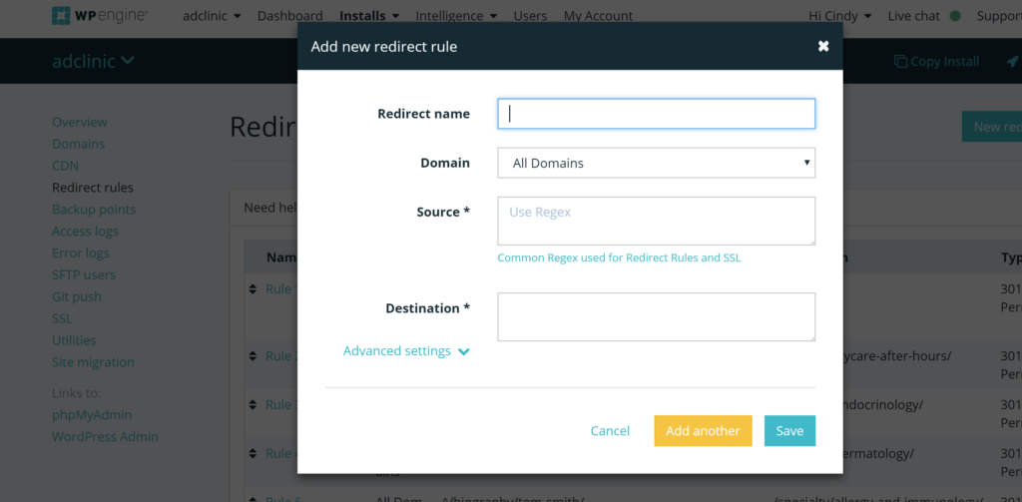Open SFTP users in the sidebar

84,274
